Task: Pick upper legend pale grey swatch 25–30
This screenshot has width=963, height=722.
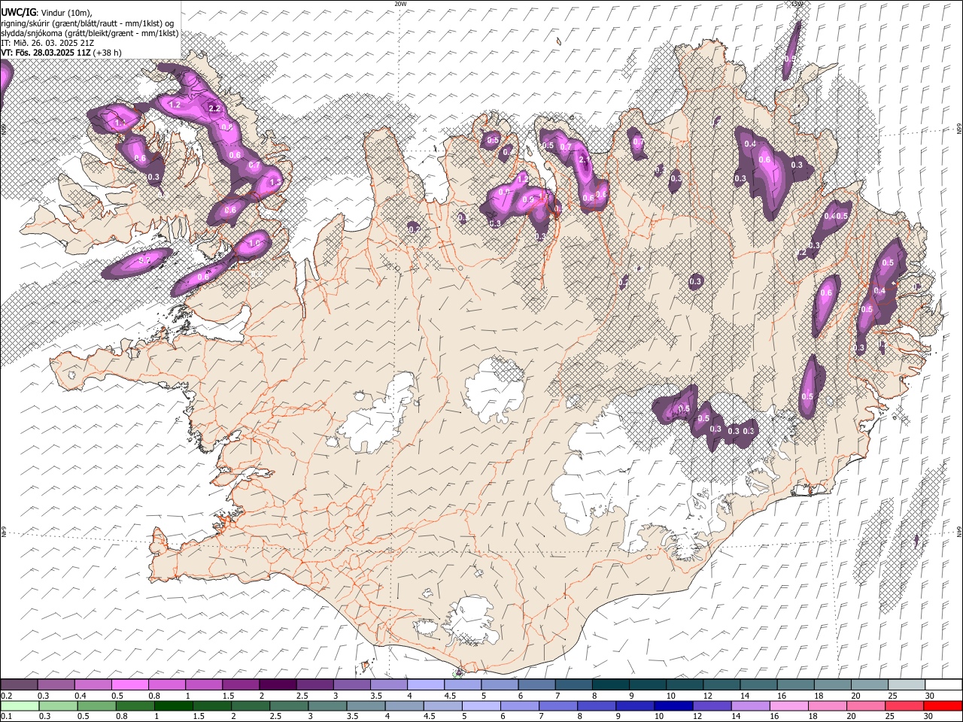Action: tap(907, 684)
